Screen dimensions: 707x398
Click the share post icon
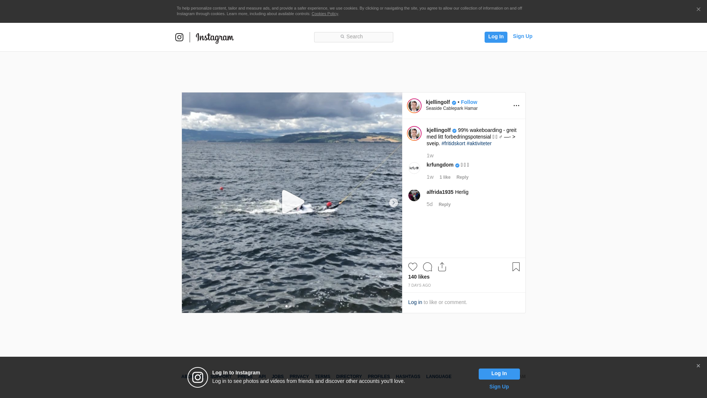442,267
